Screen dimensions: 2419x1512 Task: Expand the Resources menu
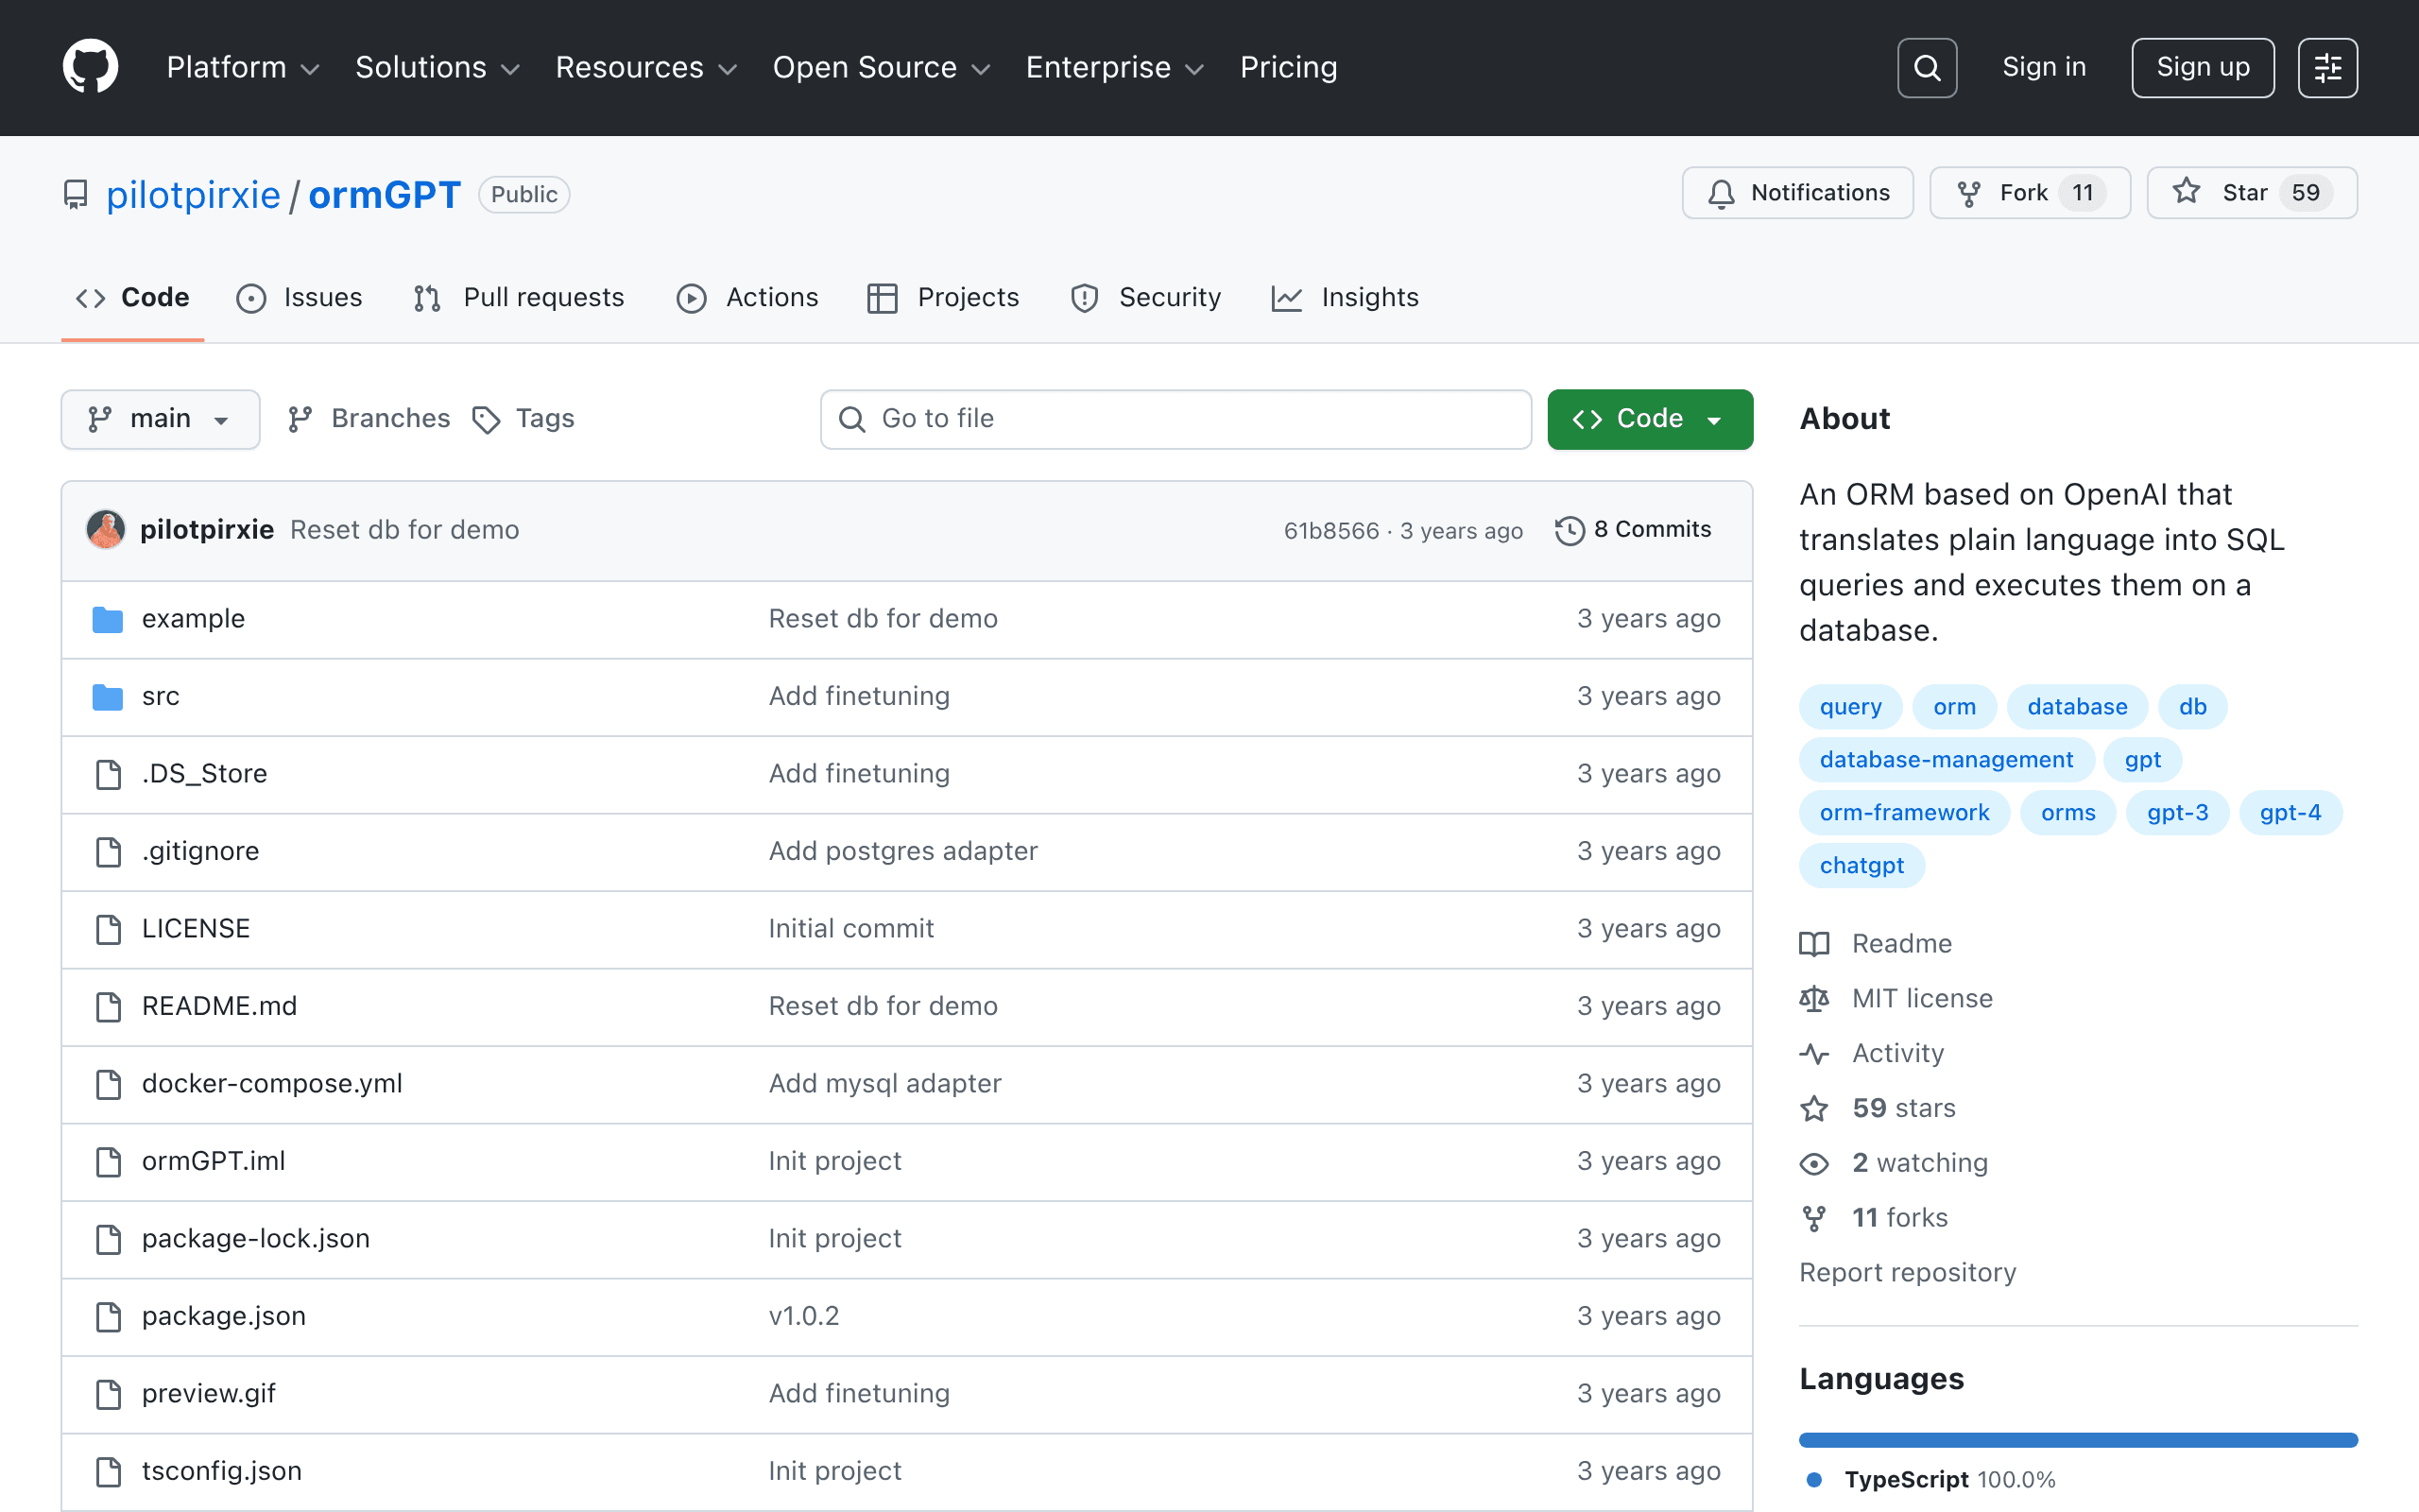coord(646,67)
